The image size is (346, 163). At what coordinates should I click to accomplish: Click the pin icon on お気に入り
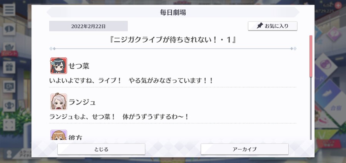click(x=260, y=26)
